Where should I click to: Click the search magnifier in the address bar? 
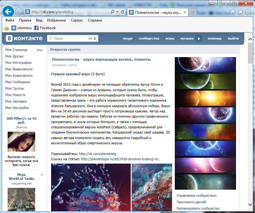[x=112, y=12]
